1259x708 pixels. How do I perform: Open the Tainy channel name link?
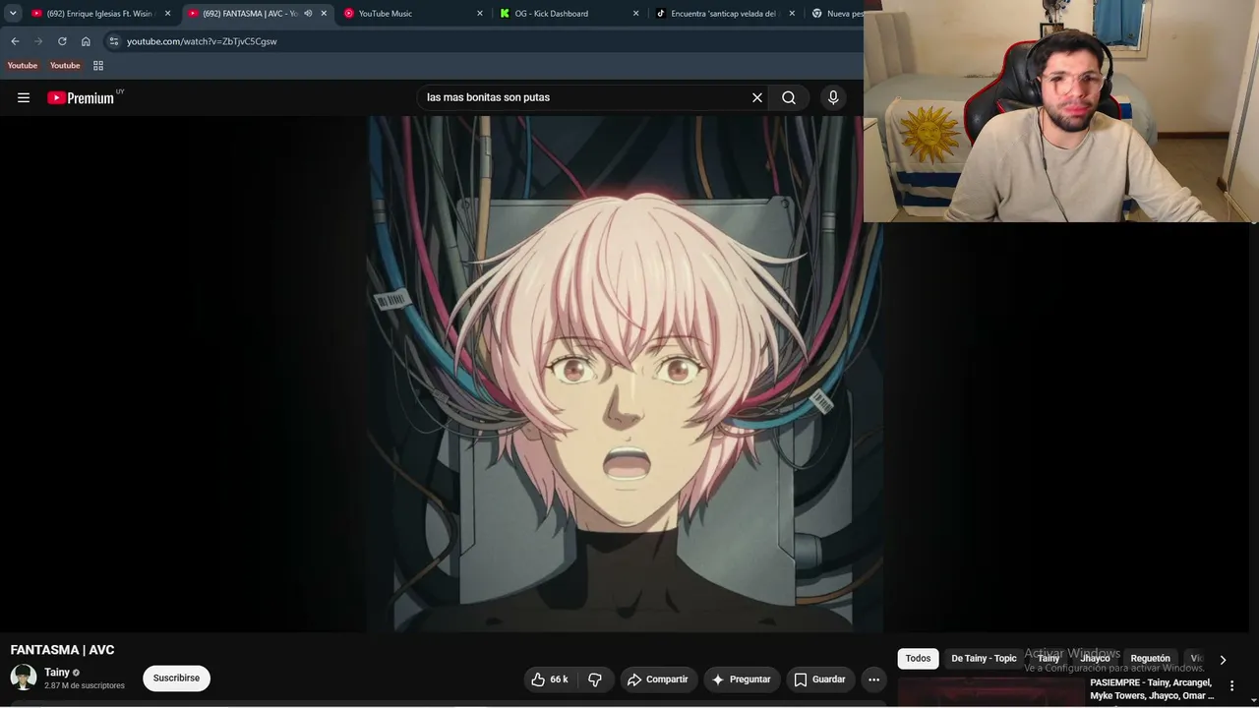point(57,673)
